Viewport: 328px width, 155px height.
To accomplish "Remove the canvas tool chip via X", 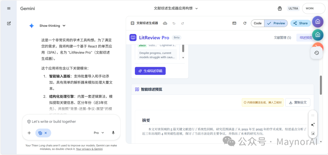I will tap(46, 133).
